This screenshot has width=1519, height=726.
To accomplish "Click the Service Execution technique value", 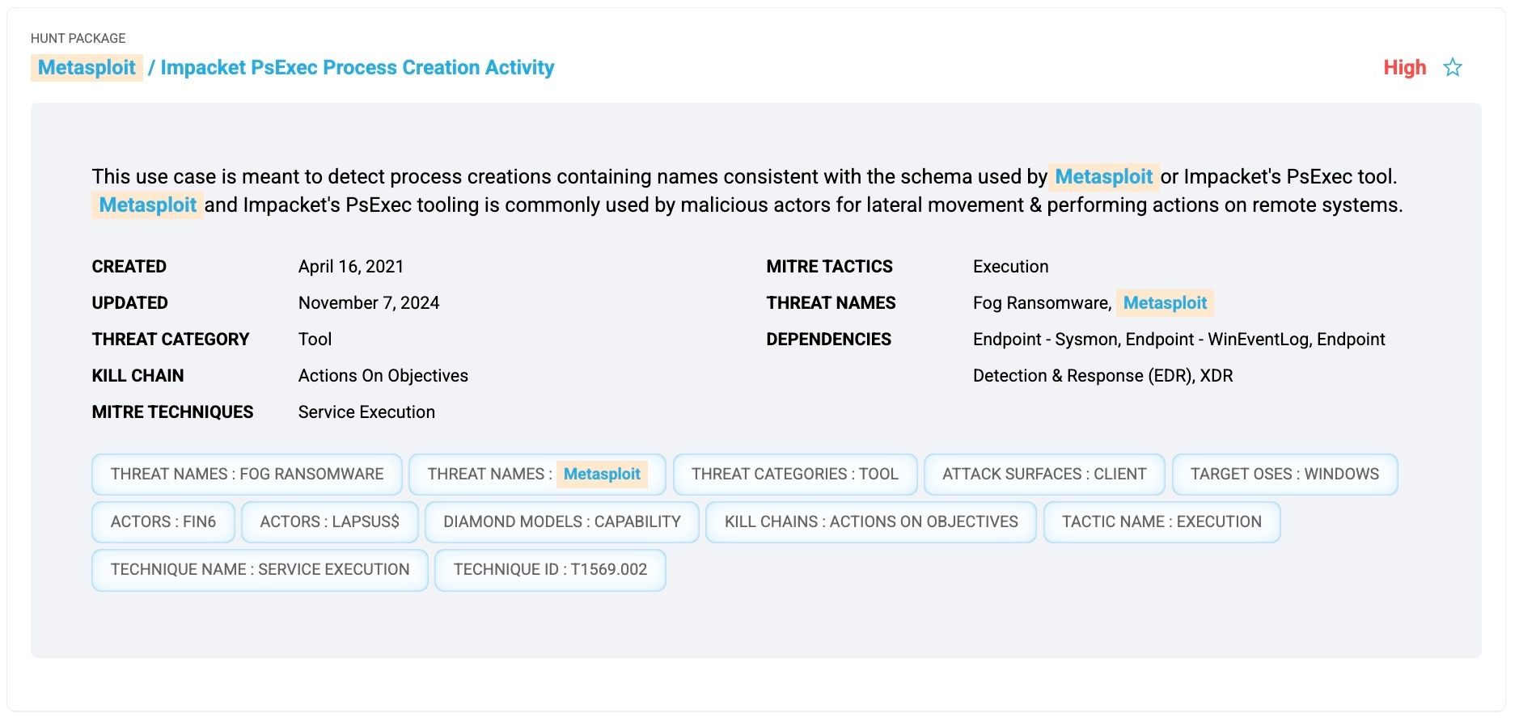I will 366,412.
